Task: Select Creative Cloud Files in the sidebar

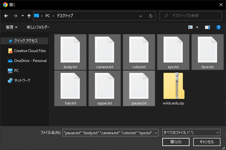Action: (30, 51)
